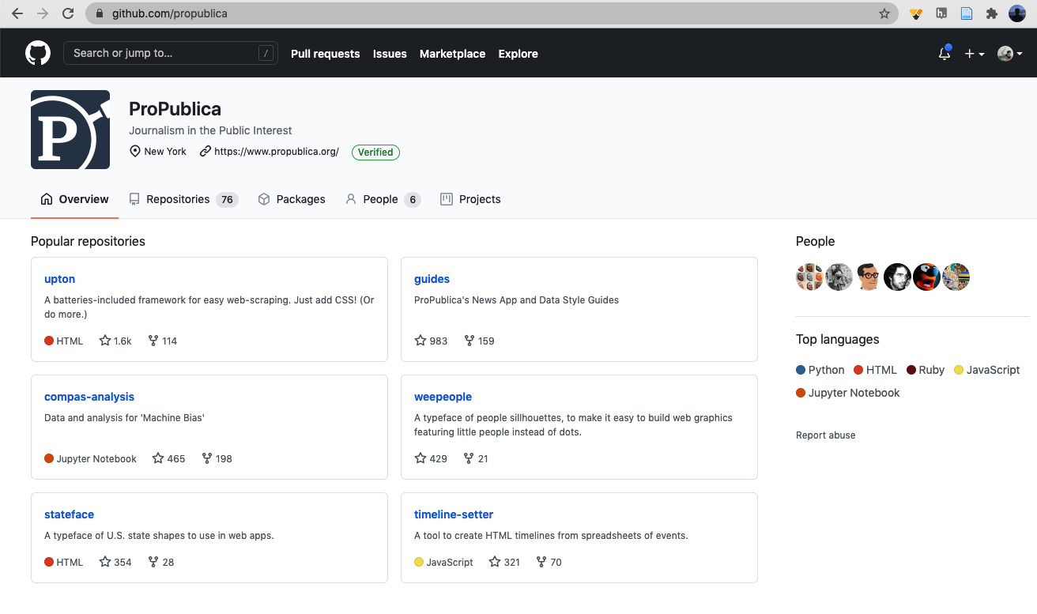Click the fork count 159 on guides
The image size is (1037, 614).
479,341
